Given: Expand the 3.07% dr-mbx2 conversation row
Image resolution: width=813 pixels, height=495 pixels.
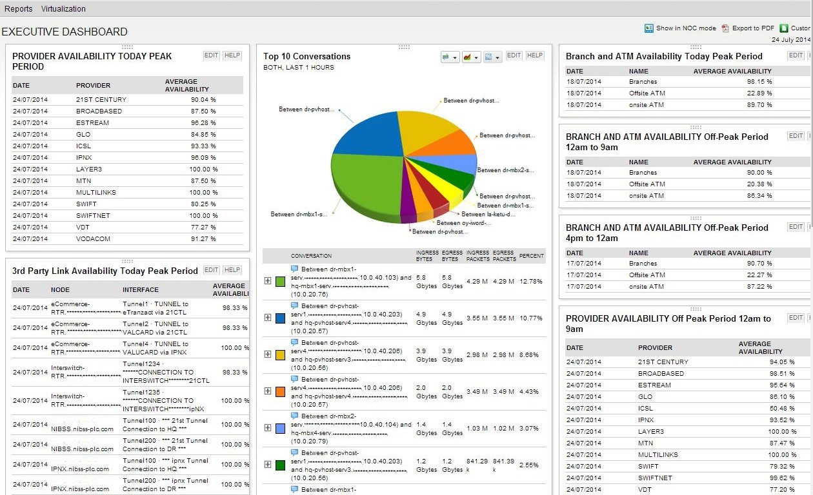Looking at the screenshot, I should point(268,428).
